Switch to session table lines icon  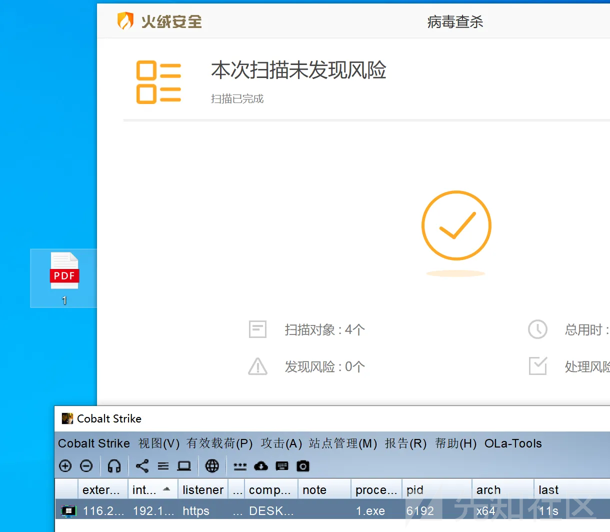[163, 466]
